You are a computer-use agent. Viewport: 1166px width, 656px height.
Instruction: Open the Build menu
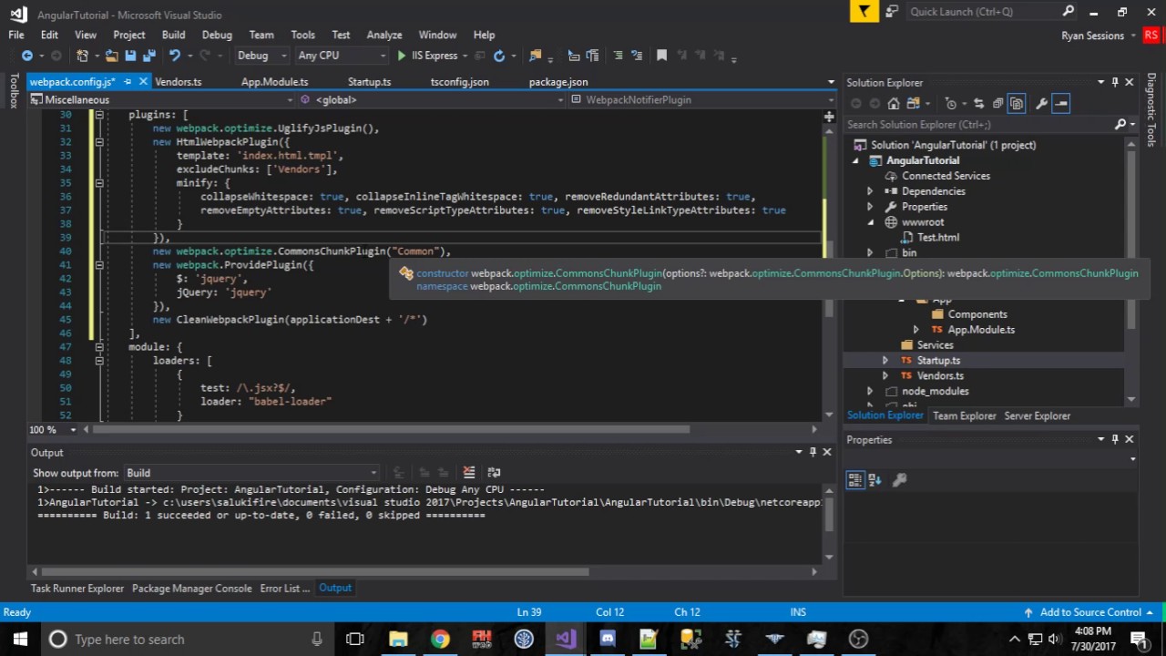pos(173,35)
